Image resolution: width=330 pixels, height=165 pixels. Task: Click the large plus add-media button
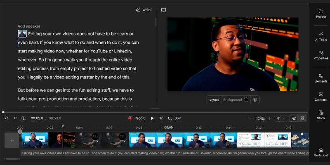[x=12, y=140]
